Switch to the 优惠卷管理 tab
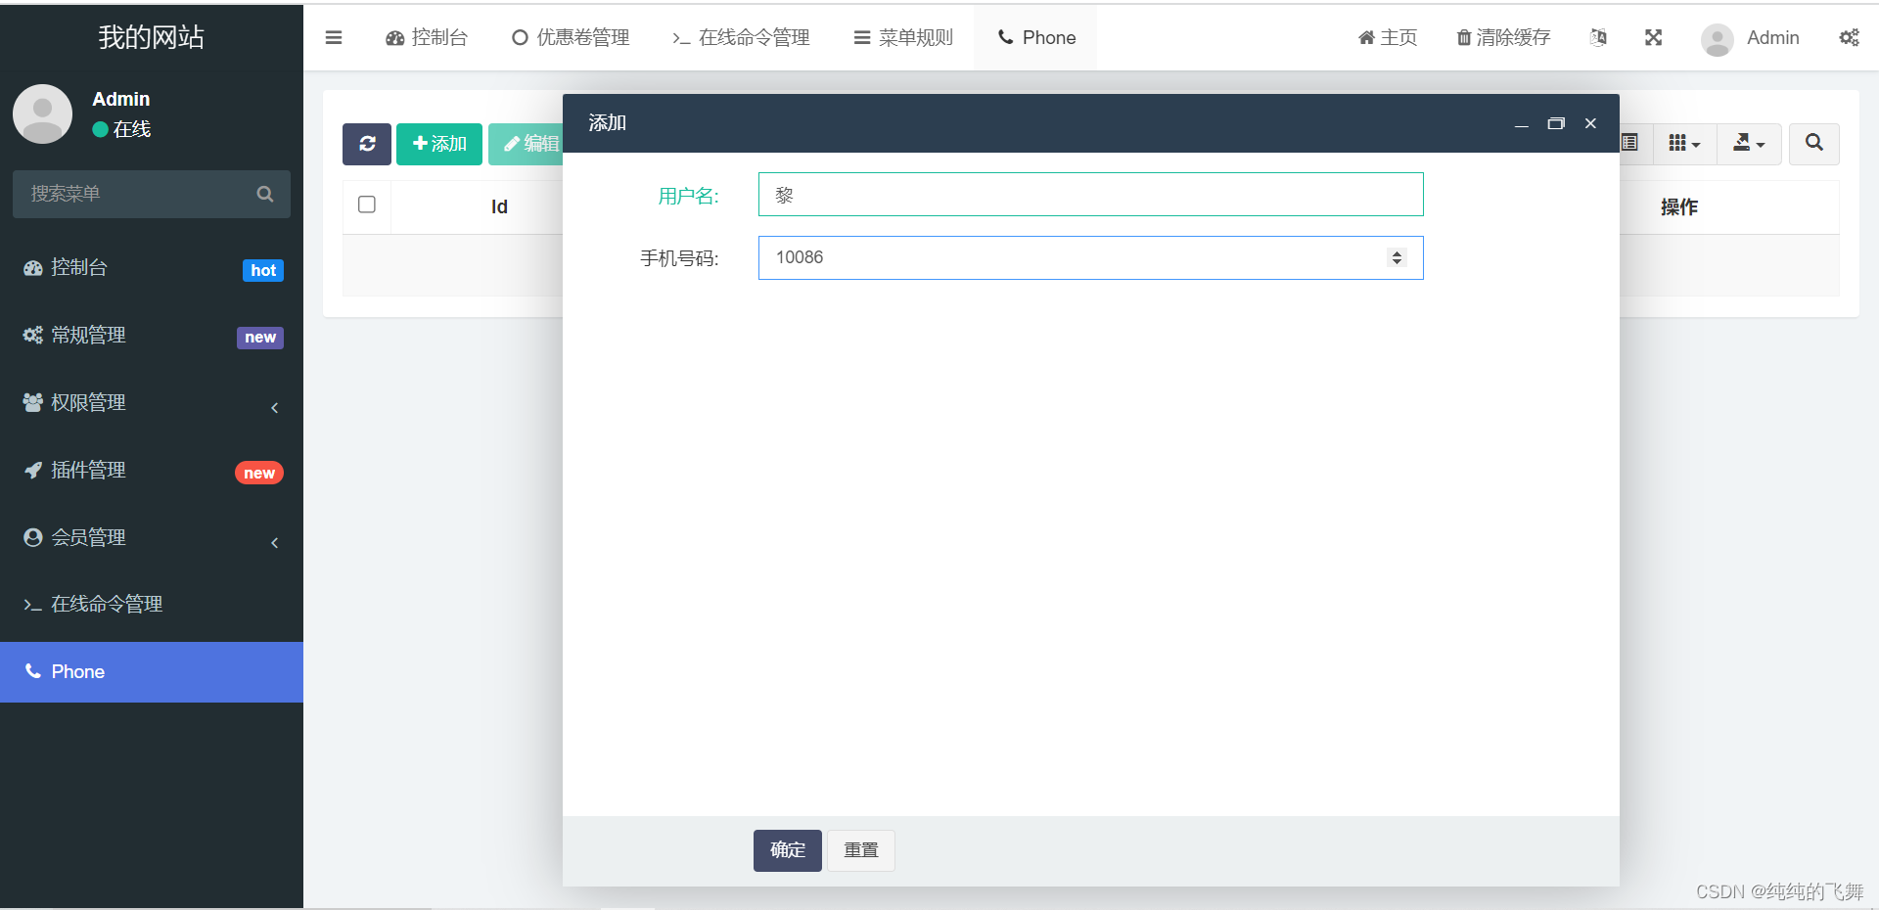Screen dimensions: 1879x910 tap(570, 37)
